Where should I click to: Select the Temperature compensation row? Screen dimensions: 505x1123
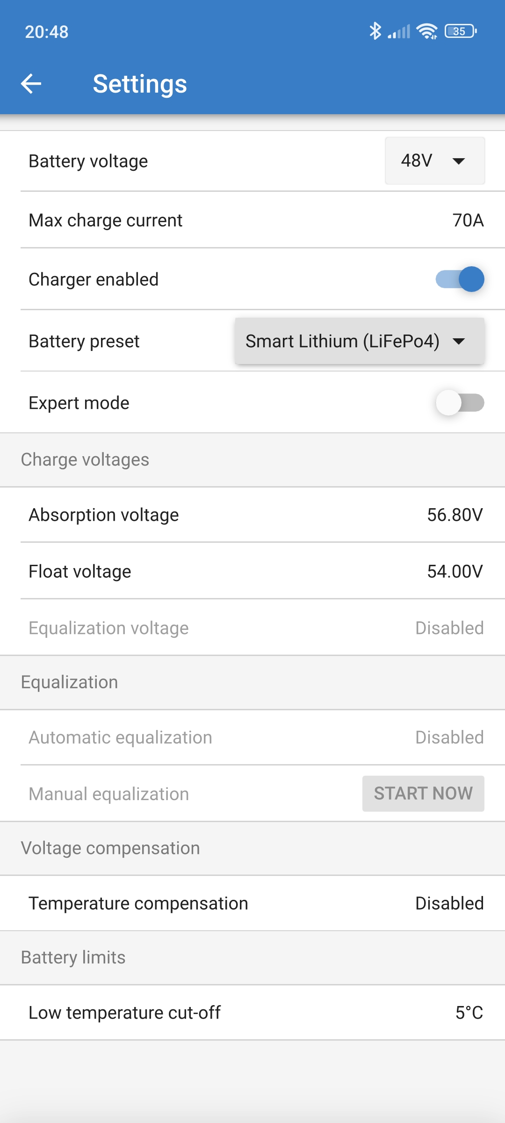pos(252,903)
